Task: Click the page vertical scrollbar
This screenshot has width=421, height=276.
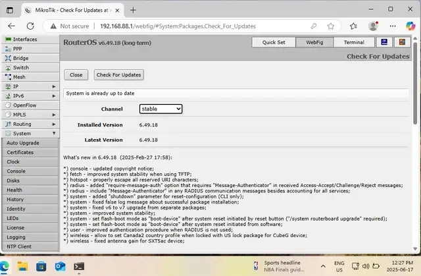Action: (x=415, y=83)
